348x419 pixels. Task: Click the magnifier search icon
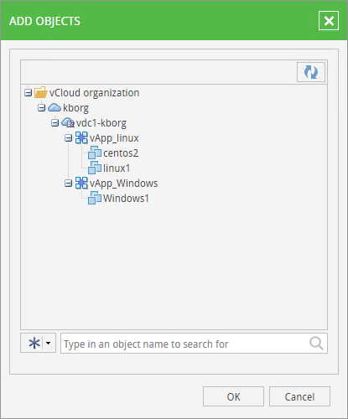click(316, 344)
